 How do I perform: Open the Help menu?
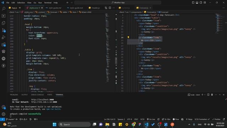(56, 2)
